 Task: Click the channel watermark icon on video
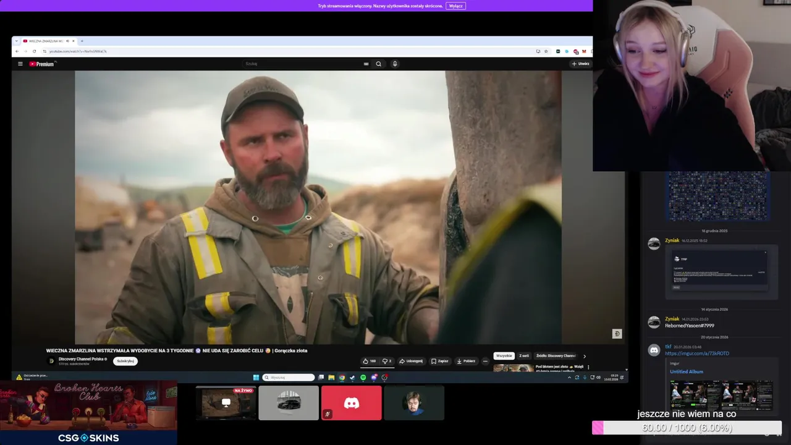[617, 334]
